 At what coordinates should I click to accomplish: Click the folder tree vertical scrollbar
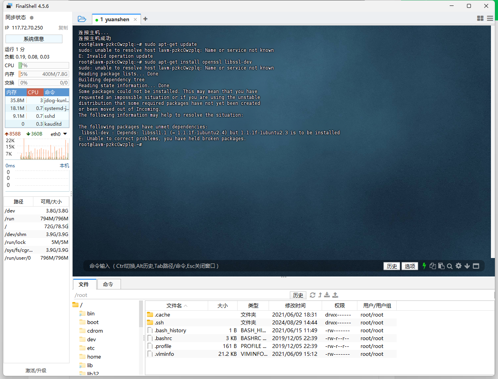[141, 314]
